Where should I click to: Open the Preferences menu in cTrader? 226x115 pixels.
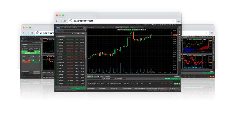[x=70, y=25]
